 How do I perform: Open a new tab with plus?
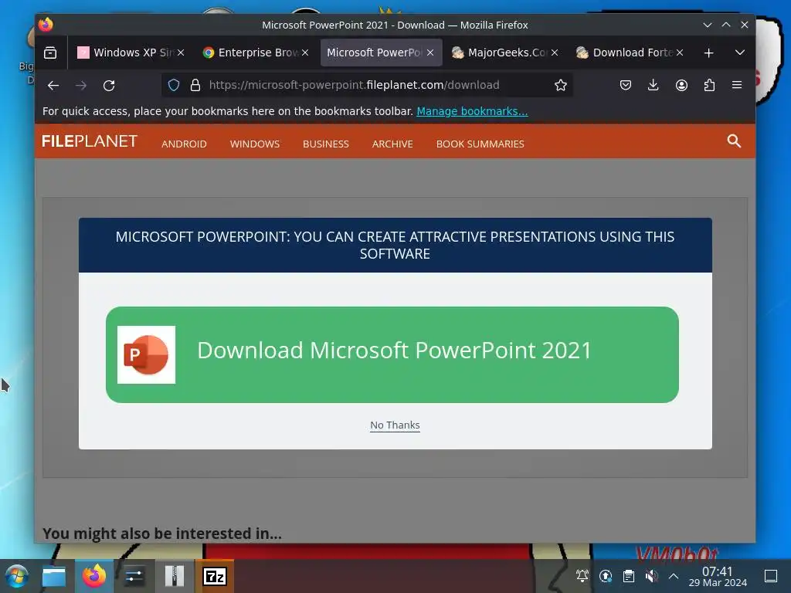pyautogui.click(x=709, y=53)
